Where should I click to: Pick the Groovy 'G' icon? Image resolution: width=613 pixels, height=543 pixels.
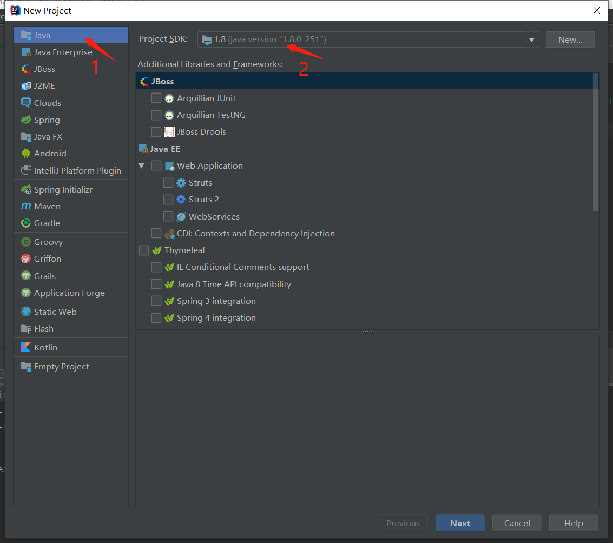(26, 242)
